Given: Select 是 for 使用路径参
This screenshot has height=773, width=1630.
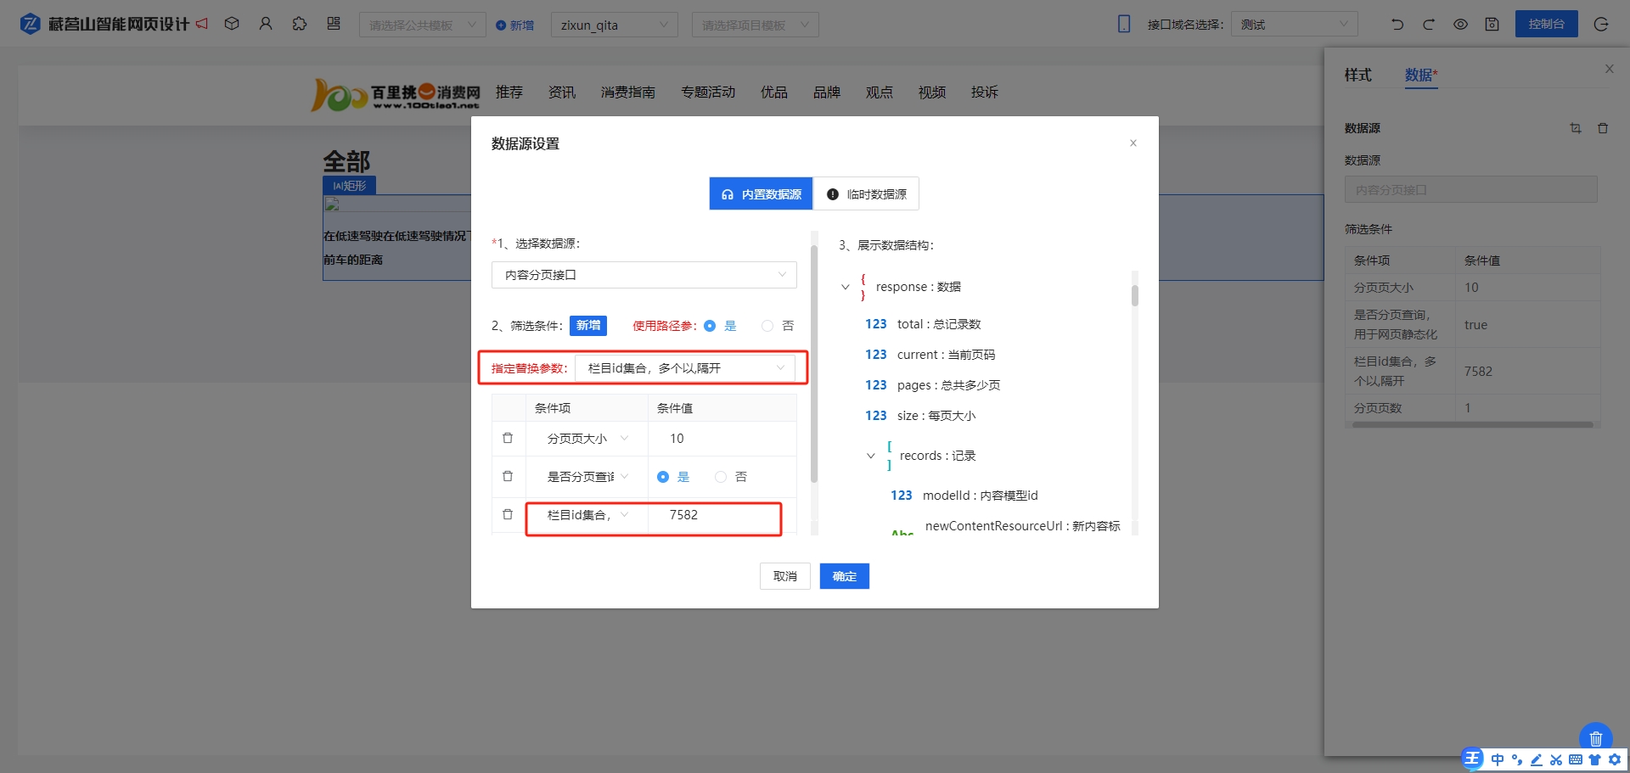Looking at the screenshot, I should (710, 326).
